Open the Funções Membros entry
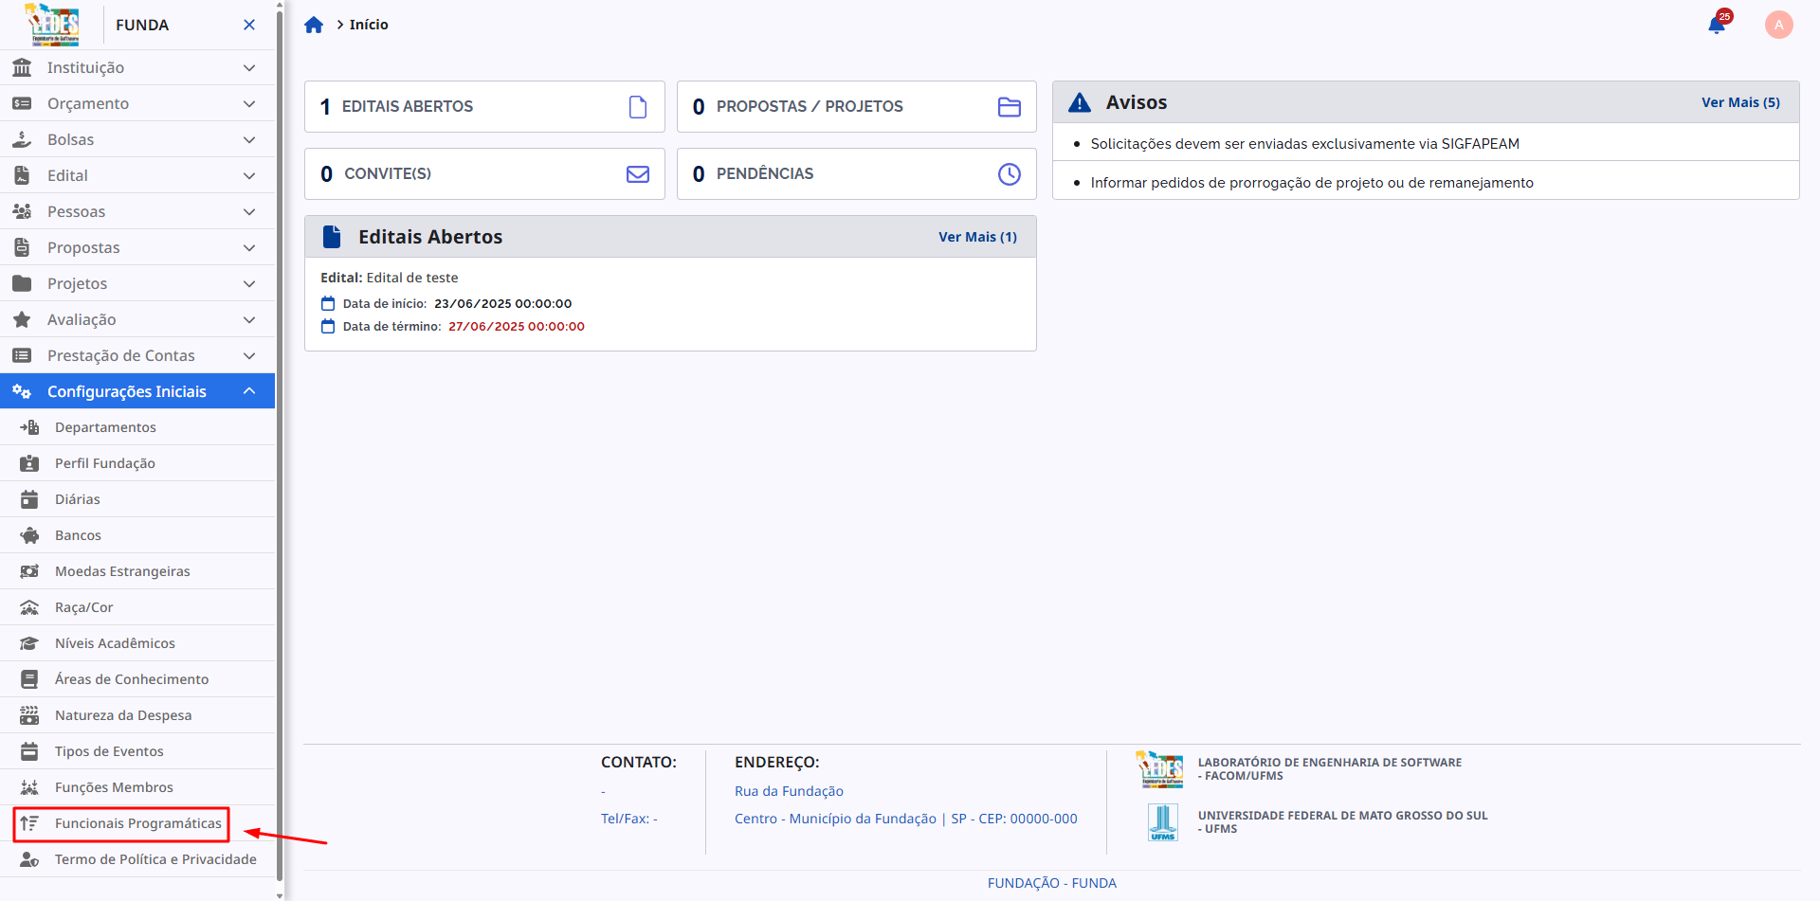This screenshot has height=901, width=1820. (113, 787)
